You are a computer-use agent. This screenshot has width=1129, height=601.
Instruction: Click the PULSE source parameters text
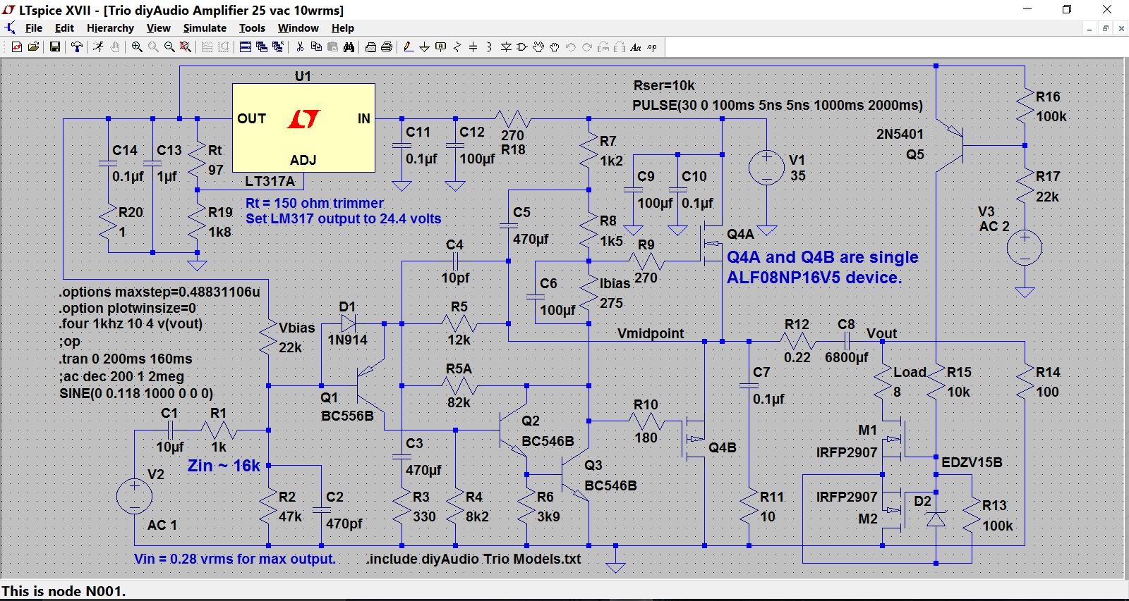(x=778, y=105)
